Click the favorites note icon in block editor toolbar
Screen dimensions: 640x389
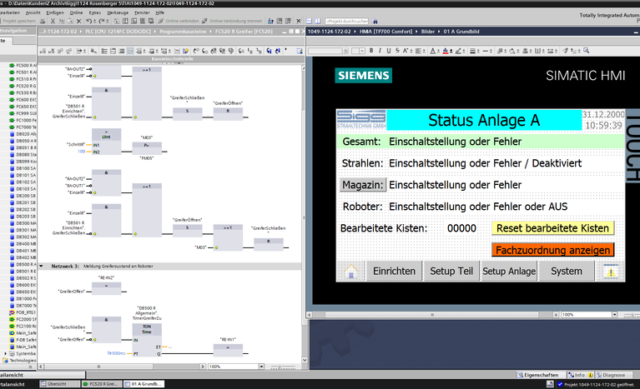point(186,51)
